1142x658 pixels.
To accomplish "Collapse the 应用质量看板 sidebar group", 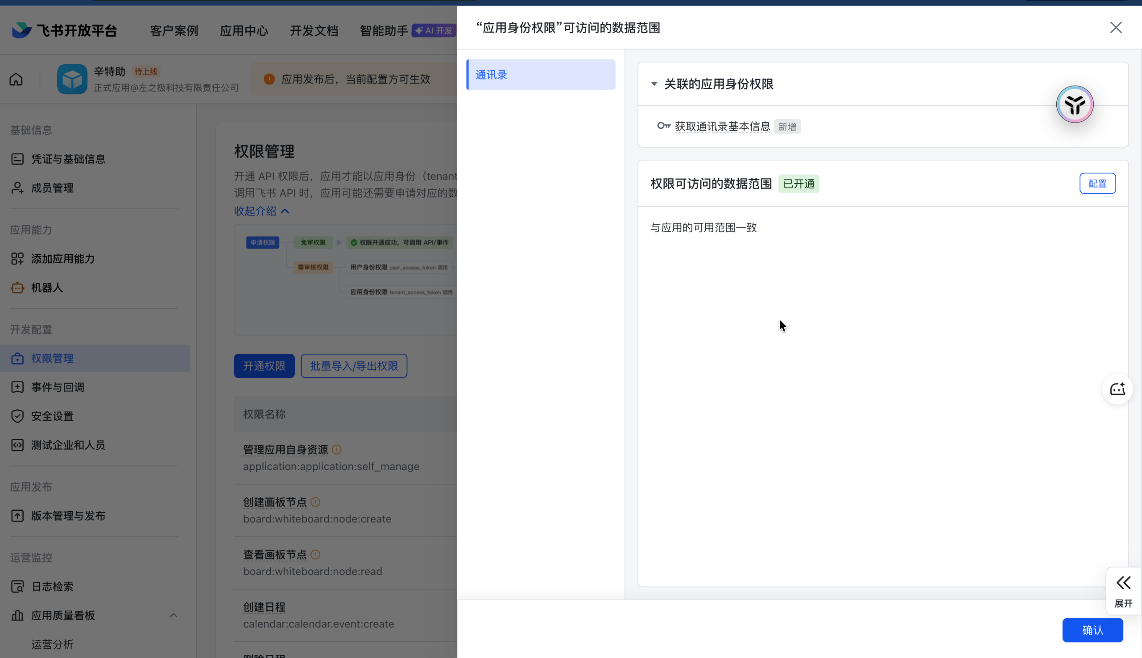I will tap(173, 615).
